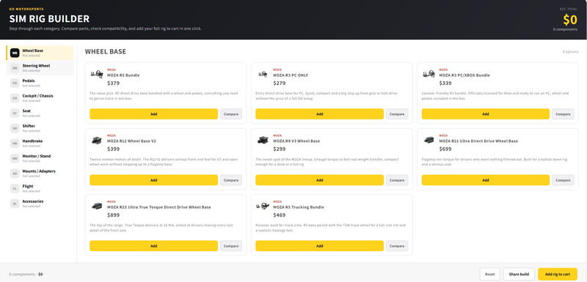587x282 pixels.
Task: Compare the MOZA R9 V3 Wheel Base
Action: (397, 180)
